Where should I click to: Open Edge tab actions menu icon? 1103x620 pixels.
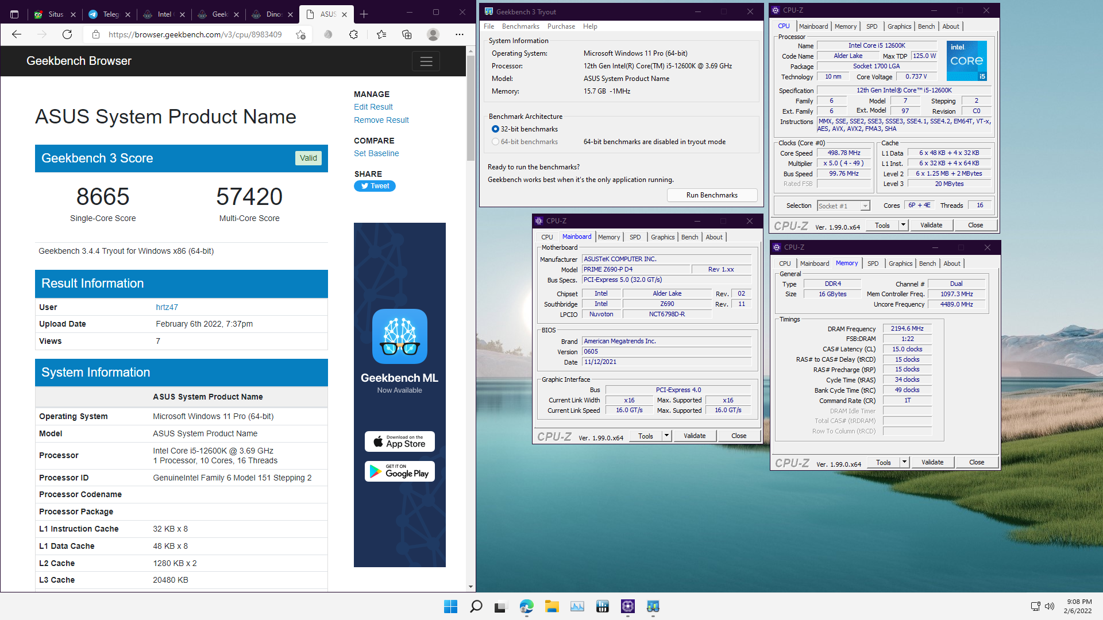[x=14, y=14]
